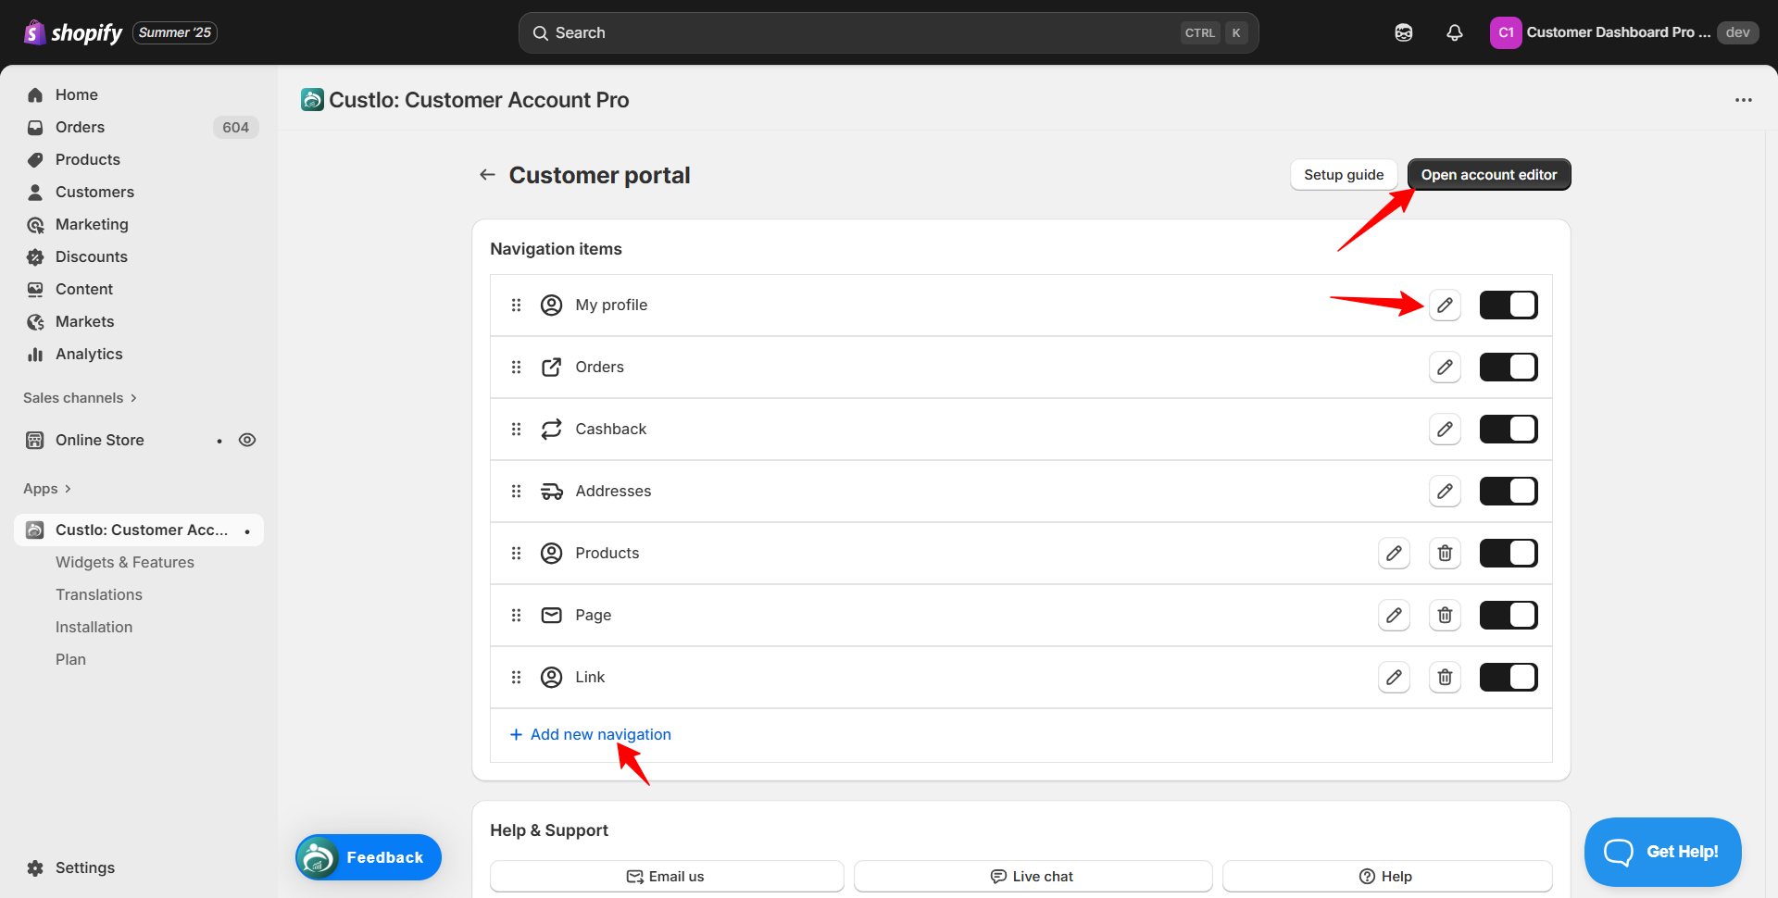Grab the drag handle for Addresses

pyautogui.click(x=516, y=491)
